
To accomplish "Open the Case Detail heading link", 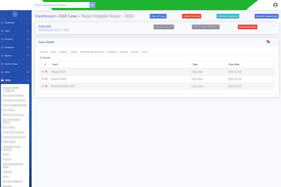I will coord(46,42).
